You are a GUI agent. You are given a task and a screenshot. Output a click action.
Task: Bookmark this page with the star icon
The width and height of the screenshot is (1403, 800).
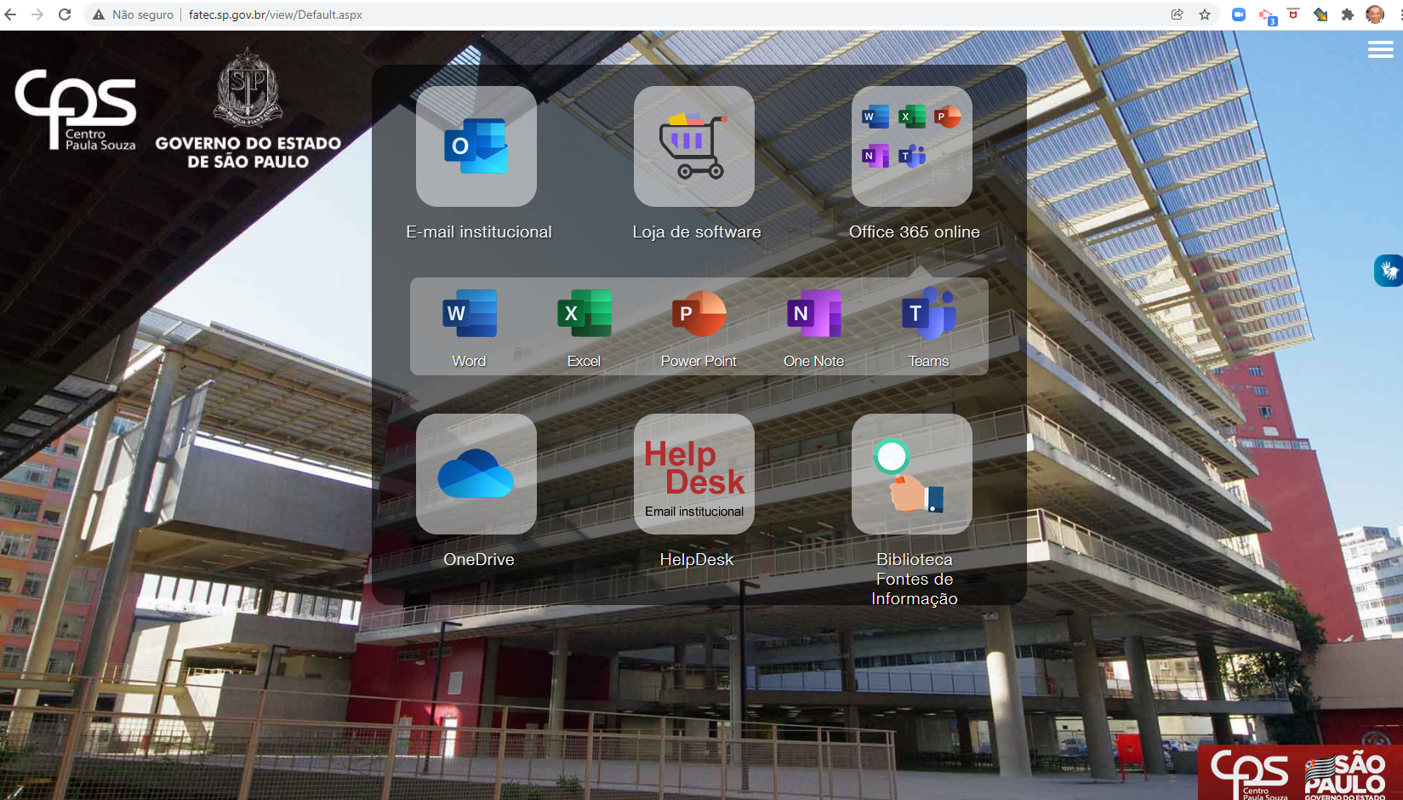click(x=1205, y=14)
